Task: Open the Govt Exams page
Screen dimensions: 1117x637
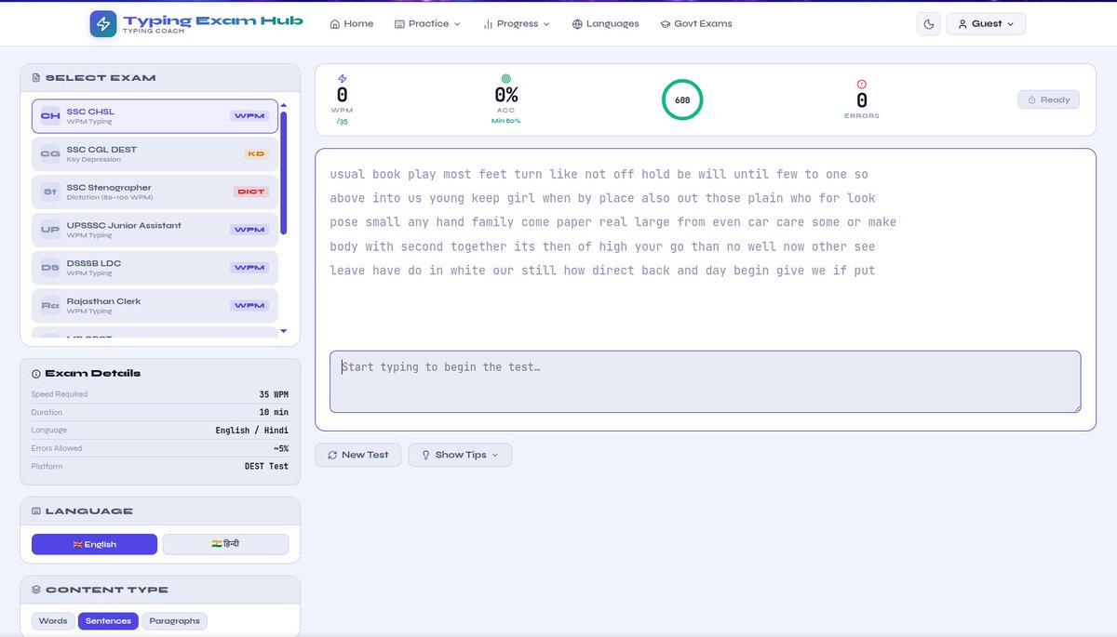Action: pos(696,24)
